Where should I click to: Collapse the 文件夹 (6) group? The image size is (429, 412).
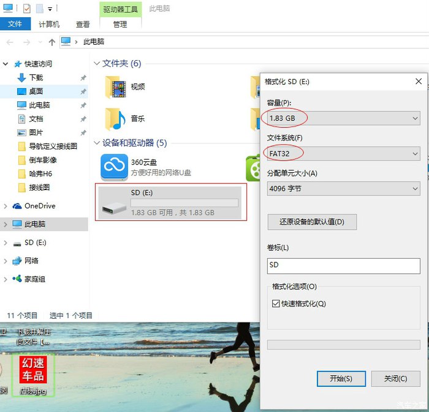(x=96, y=64)
